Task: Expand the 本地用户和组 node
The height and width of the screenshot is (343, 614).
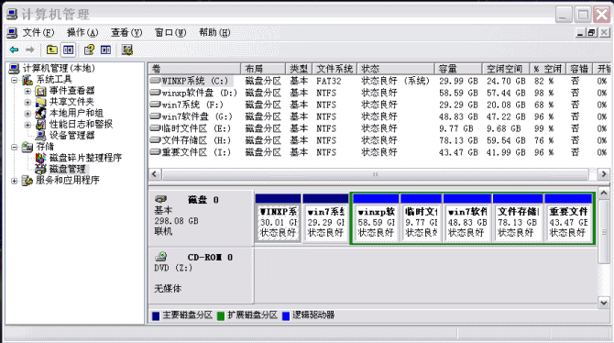Action: (x=27, y=114)
